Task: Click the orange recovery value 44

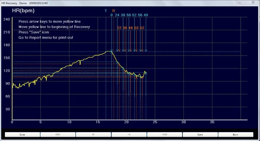Action: [131, 28]
